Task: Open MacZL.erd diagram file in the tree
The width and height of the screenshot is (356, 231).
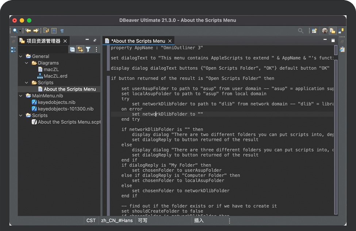Action: [55, 76]
